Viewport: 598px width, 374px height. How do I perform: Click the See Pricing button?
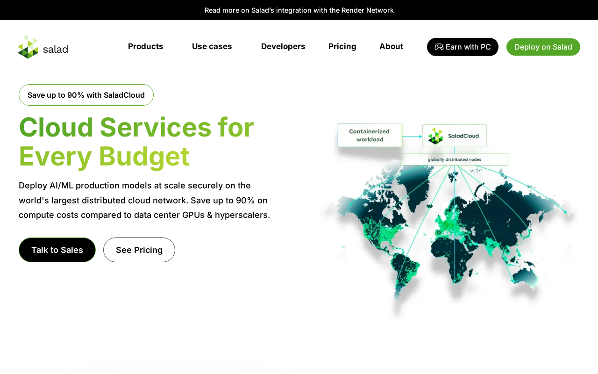(x=139, y=250)
